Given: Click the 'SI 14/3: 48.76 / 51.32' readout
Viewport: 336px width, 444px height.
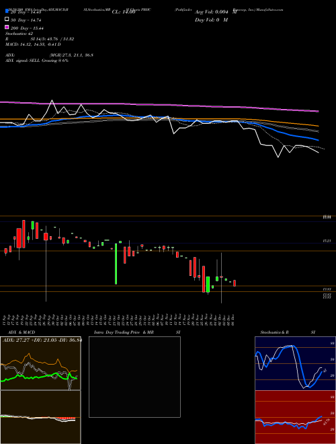Looking at the screenshot, I should 52,39.
